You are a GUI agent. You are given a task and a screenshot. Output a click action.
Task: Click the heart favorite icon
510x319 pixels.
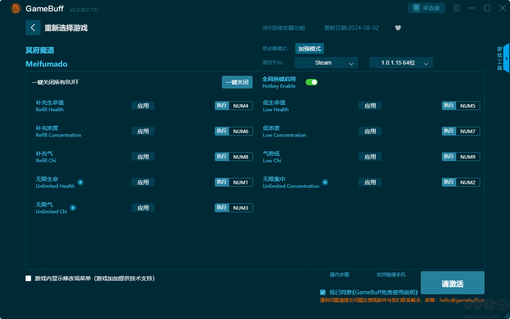click(x=398, y=28)
